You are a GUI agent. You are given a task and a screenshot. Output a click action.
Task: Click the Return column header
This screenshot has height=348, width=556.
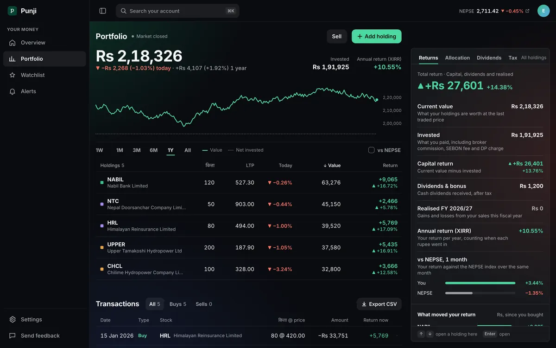point(390,165)
